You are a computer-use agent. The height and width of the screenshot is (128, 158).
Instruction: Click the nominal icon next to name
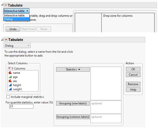pos(10,73)
